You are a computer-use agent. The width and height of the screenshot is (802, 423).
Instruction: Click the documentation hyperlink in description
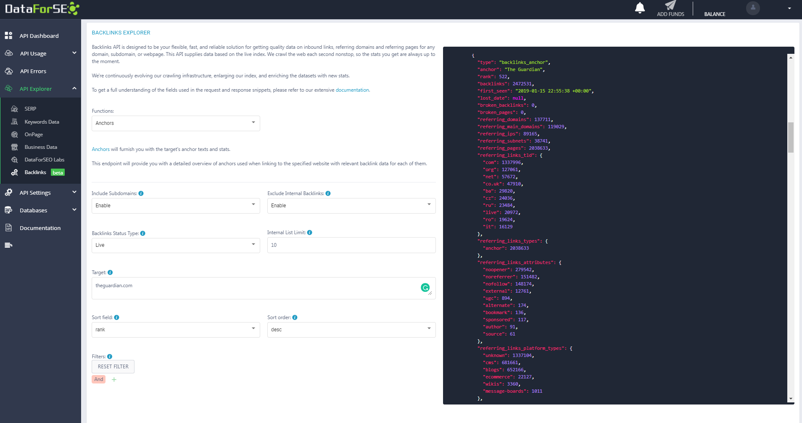[x=352, y=90]
